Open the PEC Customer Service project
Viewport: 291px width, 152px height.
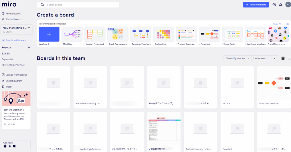click(13, 65)
